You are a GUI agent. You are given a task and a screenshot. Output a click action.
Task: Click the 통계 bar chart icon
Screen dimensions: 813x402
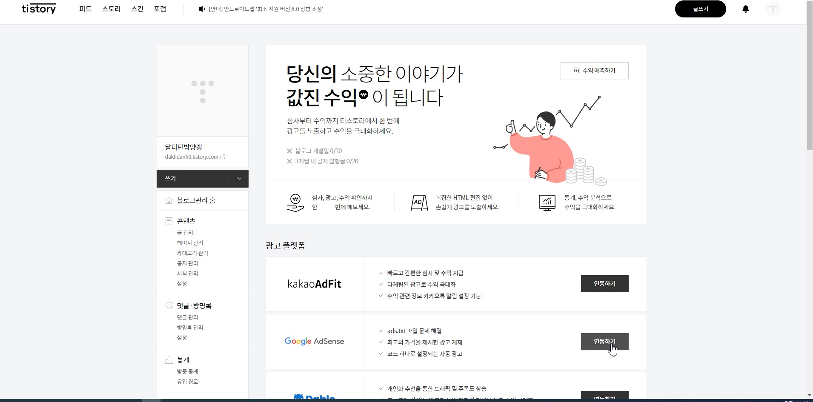pos(169,360)
